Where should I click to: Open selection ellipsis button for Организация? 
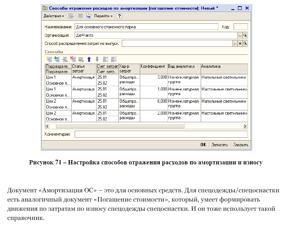(240, 35)
